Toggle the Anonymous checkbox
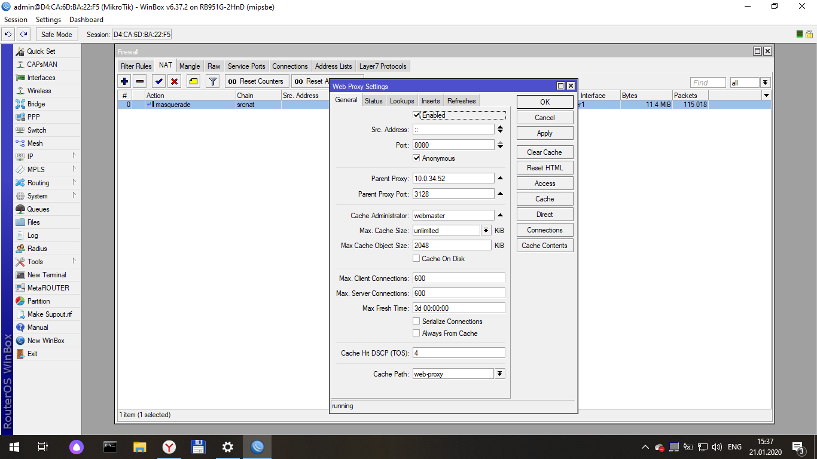The image size is (817, 459). tap(417, 158)
